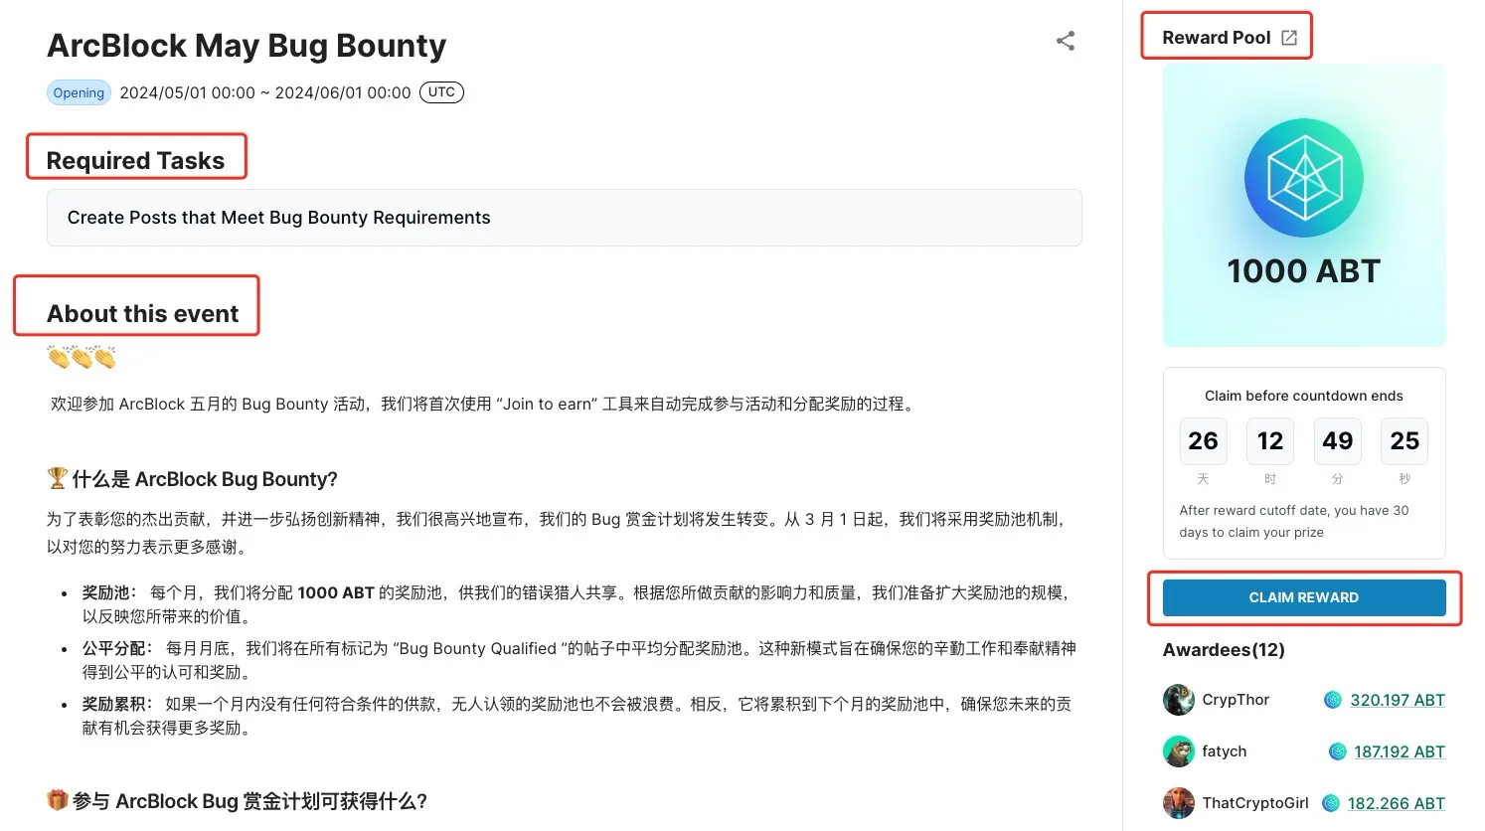Click the countdown minutes value 49

pos(1338,441)
